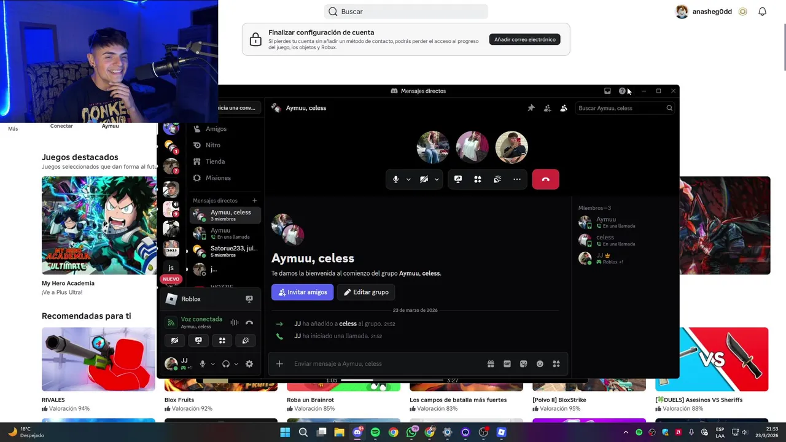Image resolution: width=786 pixels, height=442 pixels.
Task: Select the js server in Discord sidebar
Action: 171,268
